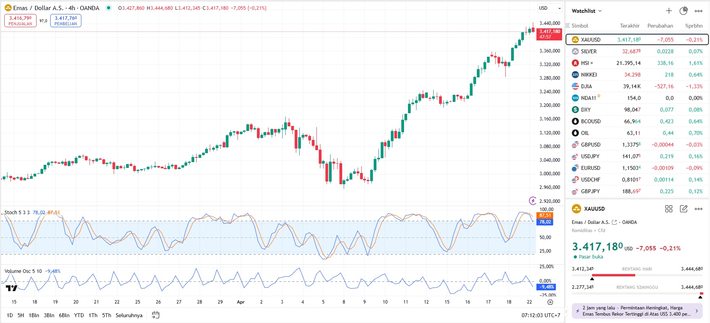Click the red PENJUALAN sell button
This screenshot has width=710, height=323.
tap(20, 21)
